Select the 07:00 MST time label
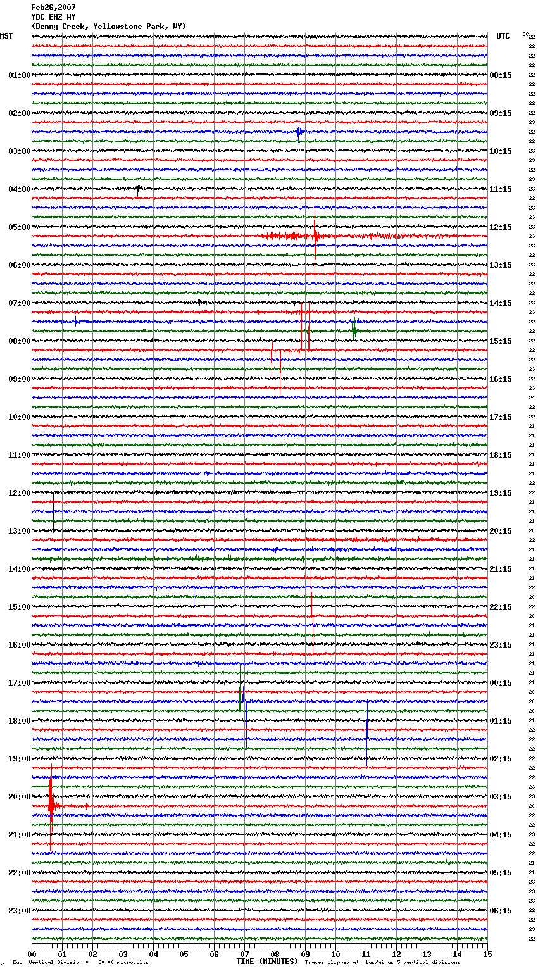 (19, 303)
